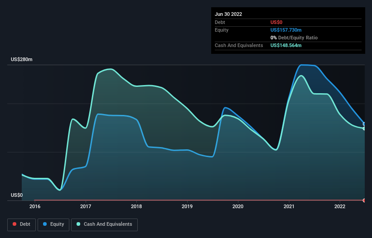Image resolution: width=372 pixels, height=238 pixels.
Task: Click the Jun 30 2022 tooltip date
Action: pyautogui.click(x=228, y=14)
